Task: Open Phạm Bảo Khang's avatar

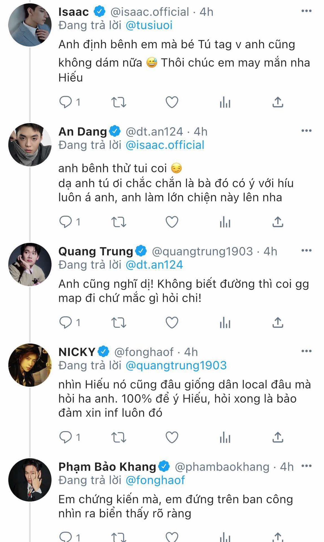Action: [30, 480]
